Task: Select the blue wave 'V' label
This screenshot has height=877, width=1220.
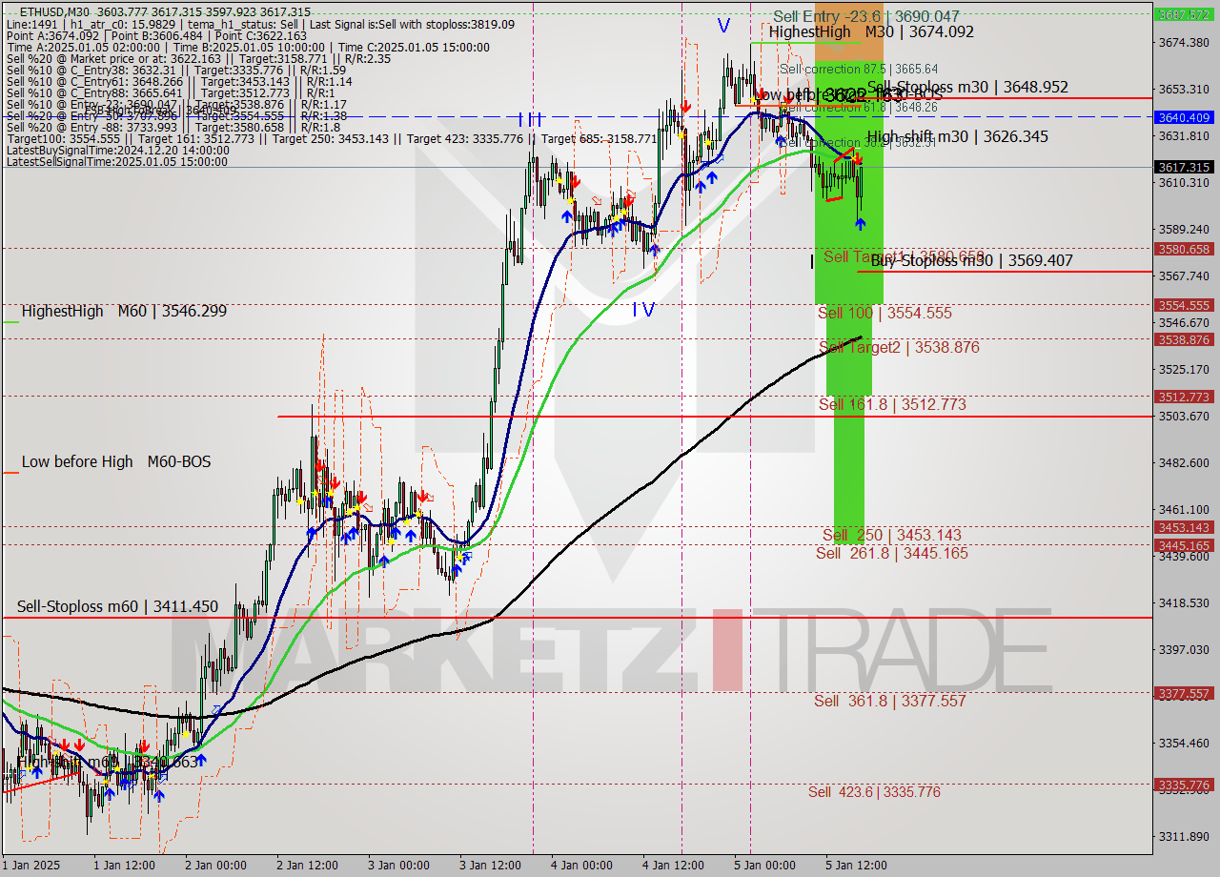Action: 724,25
